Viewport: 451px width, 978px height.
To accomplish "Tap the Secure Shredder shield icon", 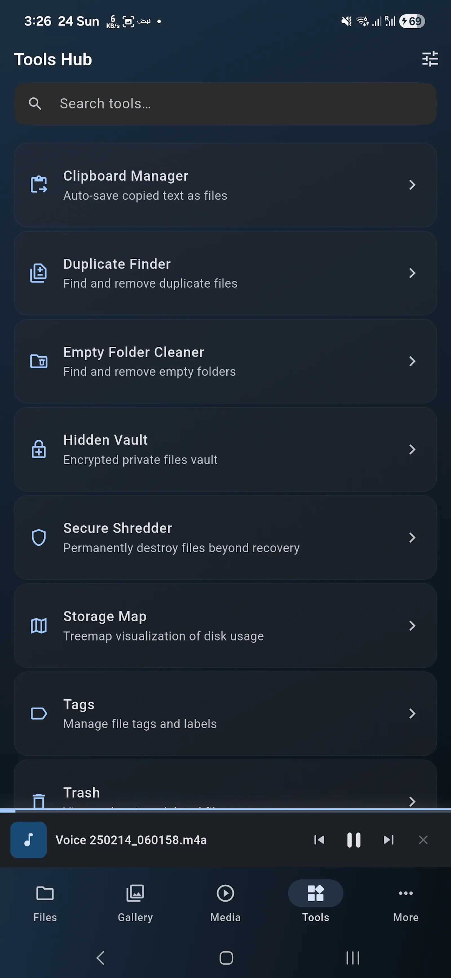I will click(x=39, y=537).
